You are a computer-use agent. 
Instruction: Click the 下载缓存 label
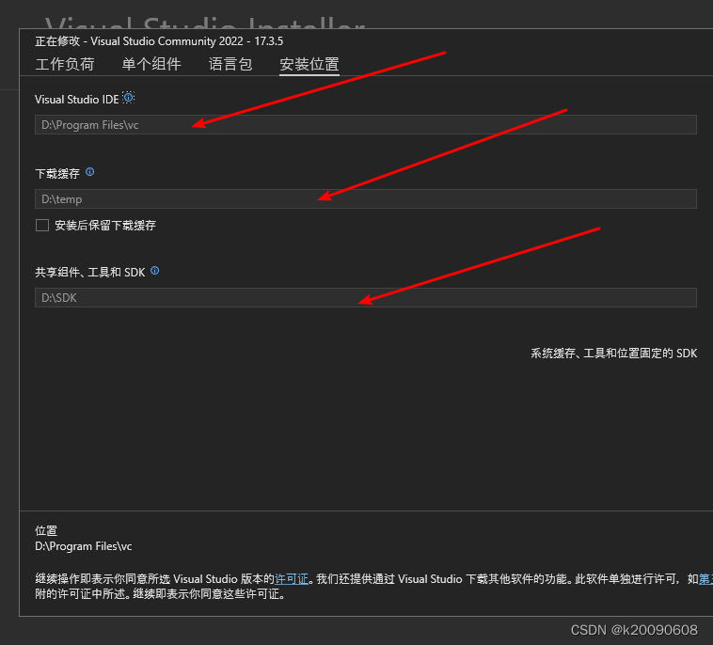[57, 173]
